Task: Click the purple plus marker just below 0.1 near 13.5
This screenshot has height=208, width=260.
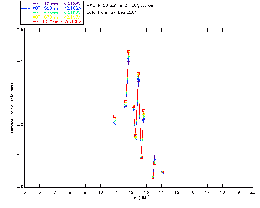Action: 154,156
